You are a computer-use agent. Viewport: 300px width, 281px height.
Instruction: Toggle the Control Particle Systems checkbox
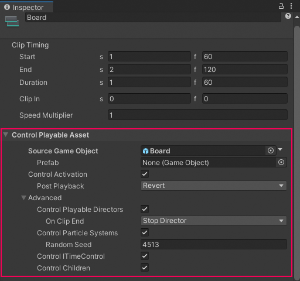[x=145, y=232]
